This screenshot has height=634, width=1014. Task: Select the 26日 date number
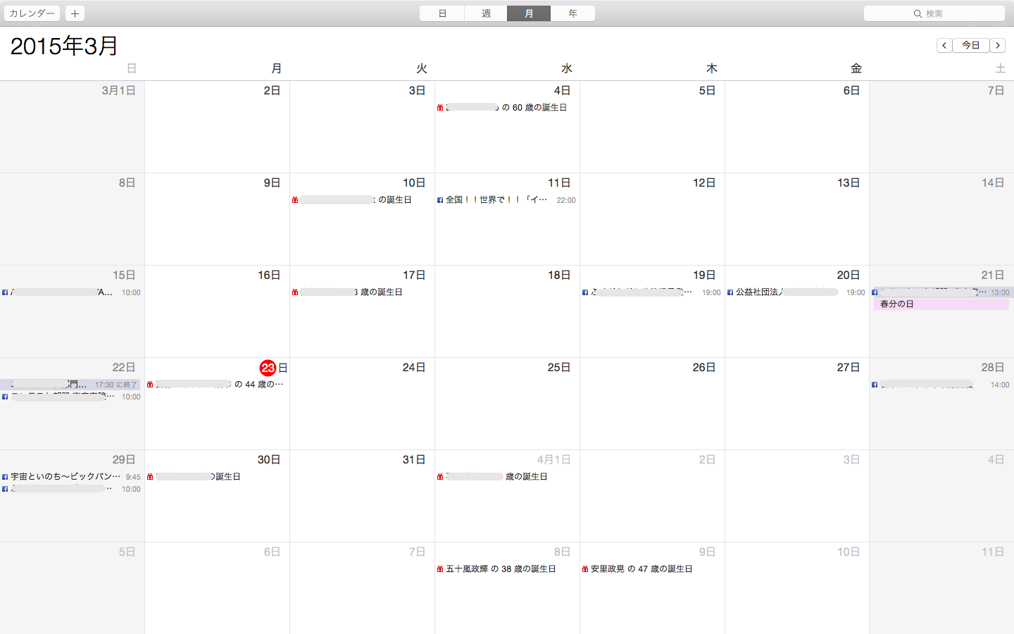(704, 368)
